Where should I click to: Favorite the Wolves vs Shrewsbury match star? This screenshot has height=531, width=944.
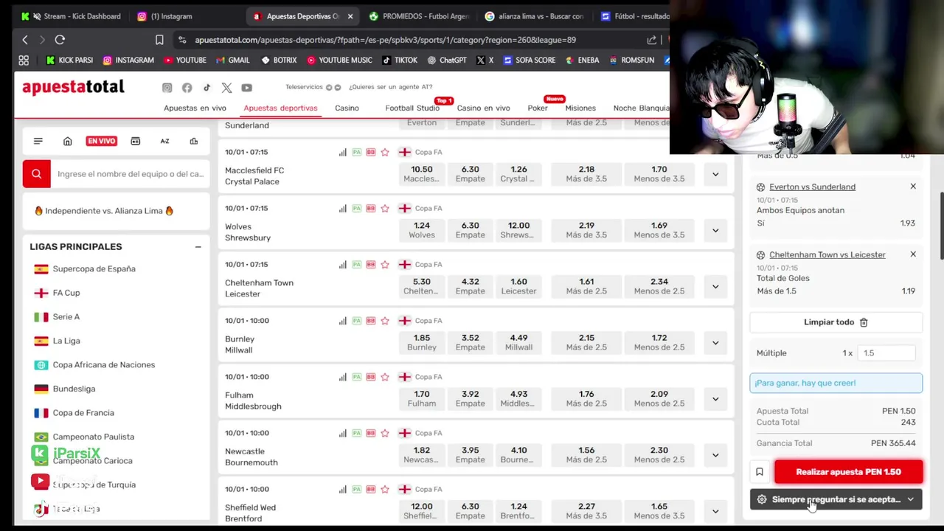point(385,208)
